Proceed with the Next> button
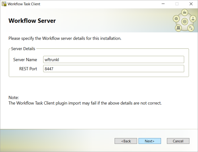The image size is (198, 152). [150, 141]
